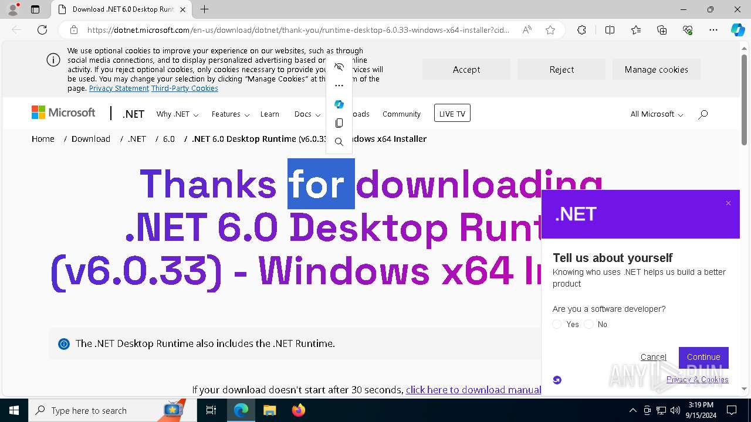This screenshot has width=751, height=422.
Task: Open survey Privacy & Cookies link
Action: pos(698,380)
